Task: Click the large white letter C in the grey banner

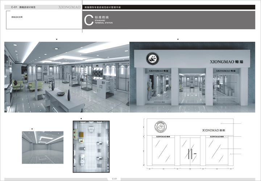Action: click(x=88, y=20)
